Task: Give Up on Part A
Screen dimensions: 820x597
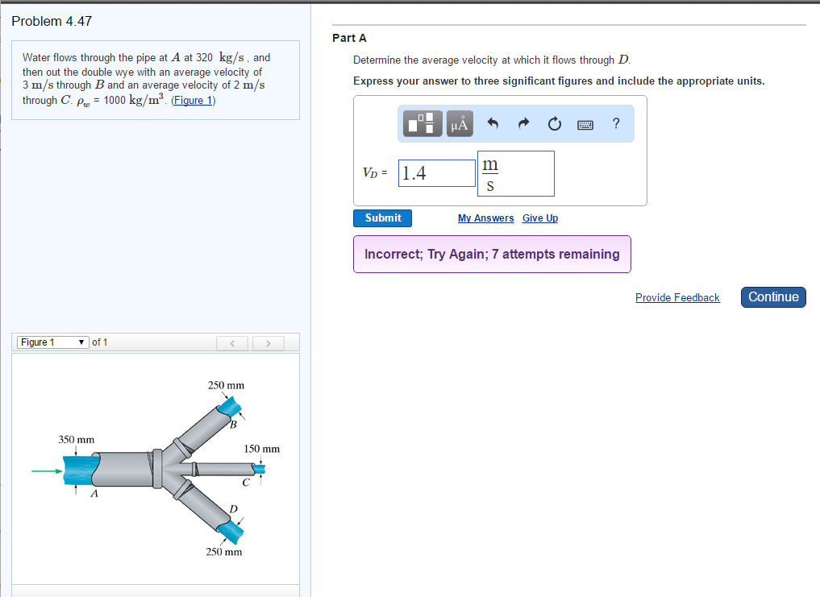Action: (539, 218)
